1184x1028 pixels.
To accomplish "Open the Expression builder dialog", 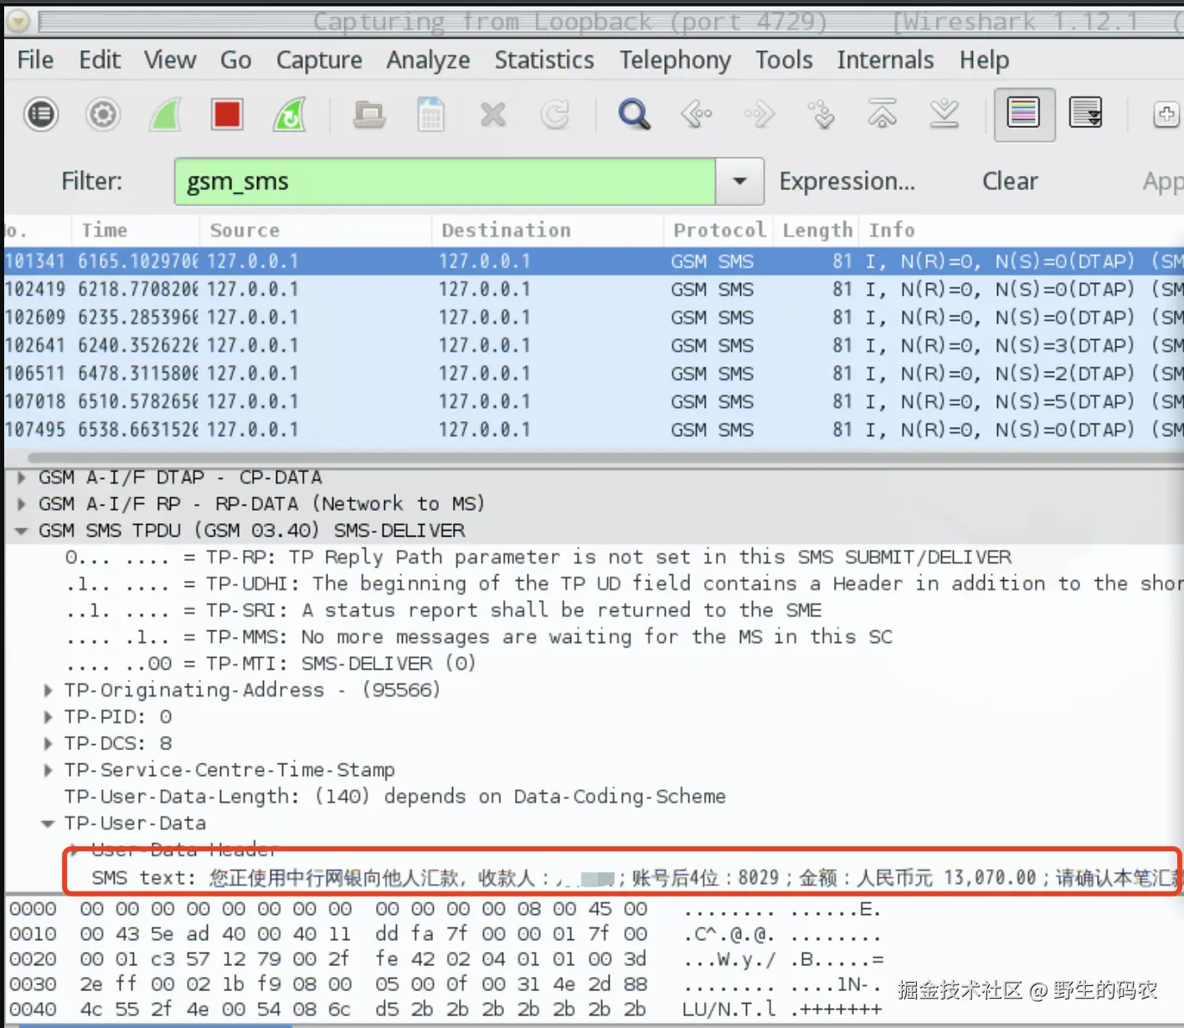I will coord(847,182).
